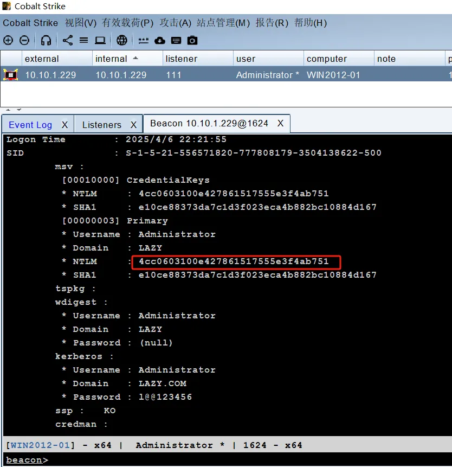Click the connect to team server plus icon
Viewport: 452px width, 467px height.
(8, 40)
